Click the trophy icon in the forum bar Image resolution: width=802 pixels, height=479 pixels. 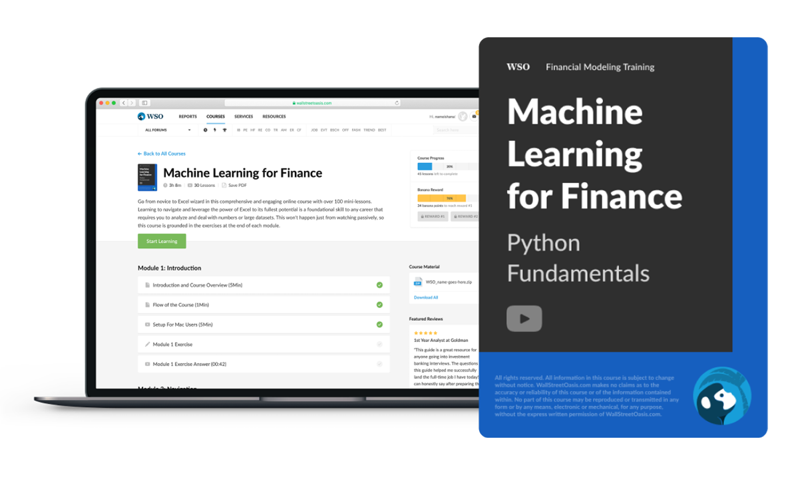224,130
